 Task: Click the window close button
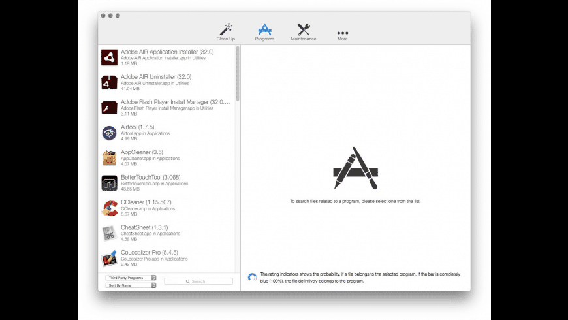coord(103,16)
